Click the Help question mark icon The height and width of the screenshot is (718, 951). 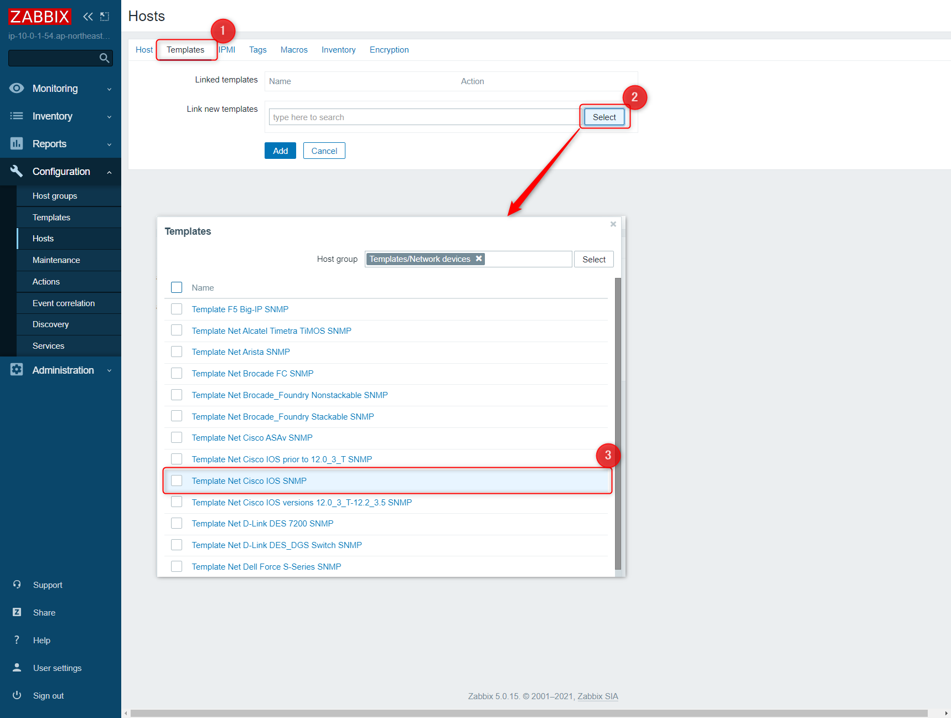coord(17,640)
